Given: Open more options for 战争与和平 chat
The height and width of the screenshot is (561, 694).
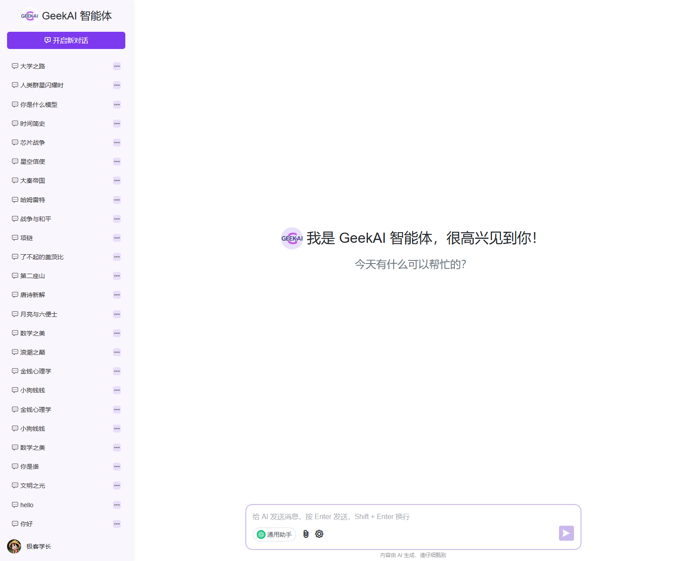Looking at the screenshot, I should tap(117, 219).
